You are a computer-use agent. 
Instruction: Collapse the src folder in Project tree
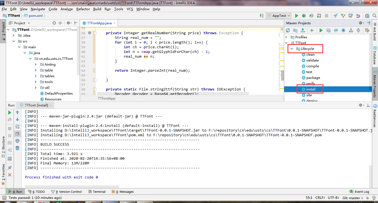pos(14,41)
